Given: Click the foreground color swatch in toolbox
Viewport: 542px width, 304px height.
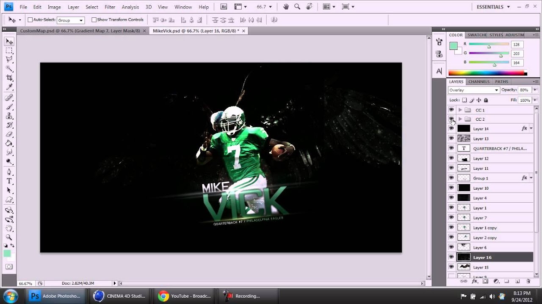Looking at the screenshot, I should point(7,253).
